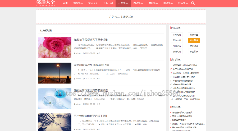Open the search magnifier icon in header
Viewport: 238px width, 131px height.
coord(193,3)
